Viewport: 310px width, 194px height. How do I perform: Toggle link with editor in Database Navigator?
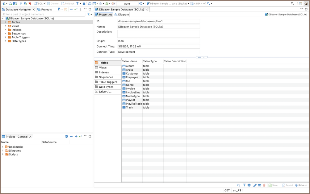click(76, 10)
